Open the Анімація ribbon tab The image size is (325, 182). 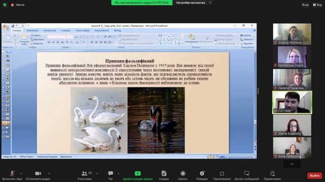[66, 30]
